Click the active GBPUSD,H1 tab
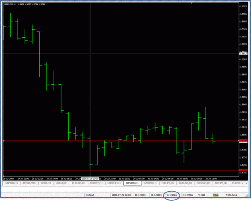This screenshot has width=251, height=201. tap(132, 183)
